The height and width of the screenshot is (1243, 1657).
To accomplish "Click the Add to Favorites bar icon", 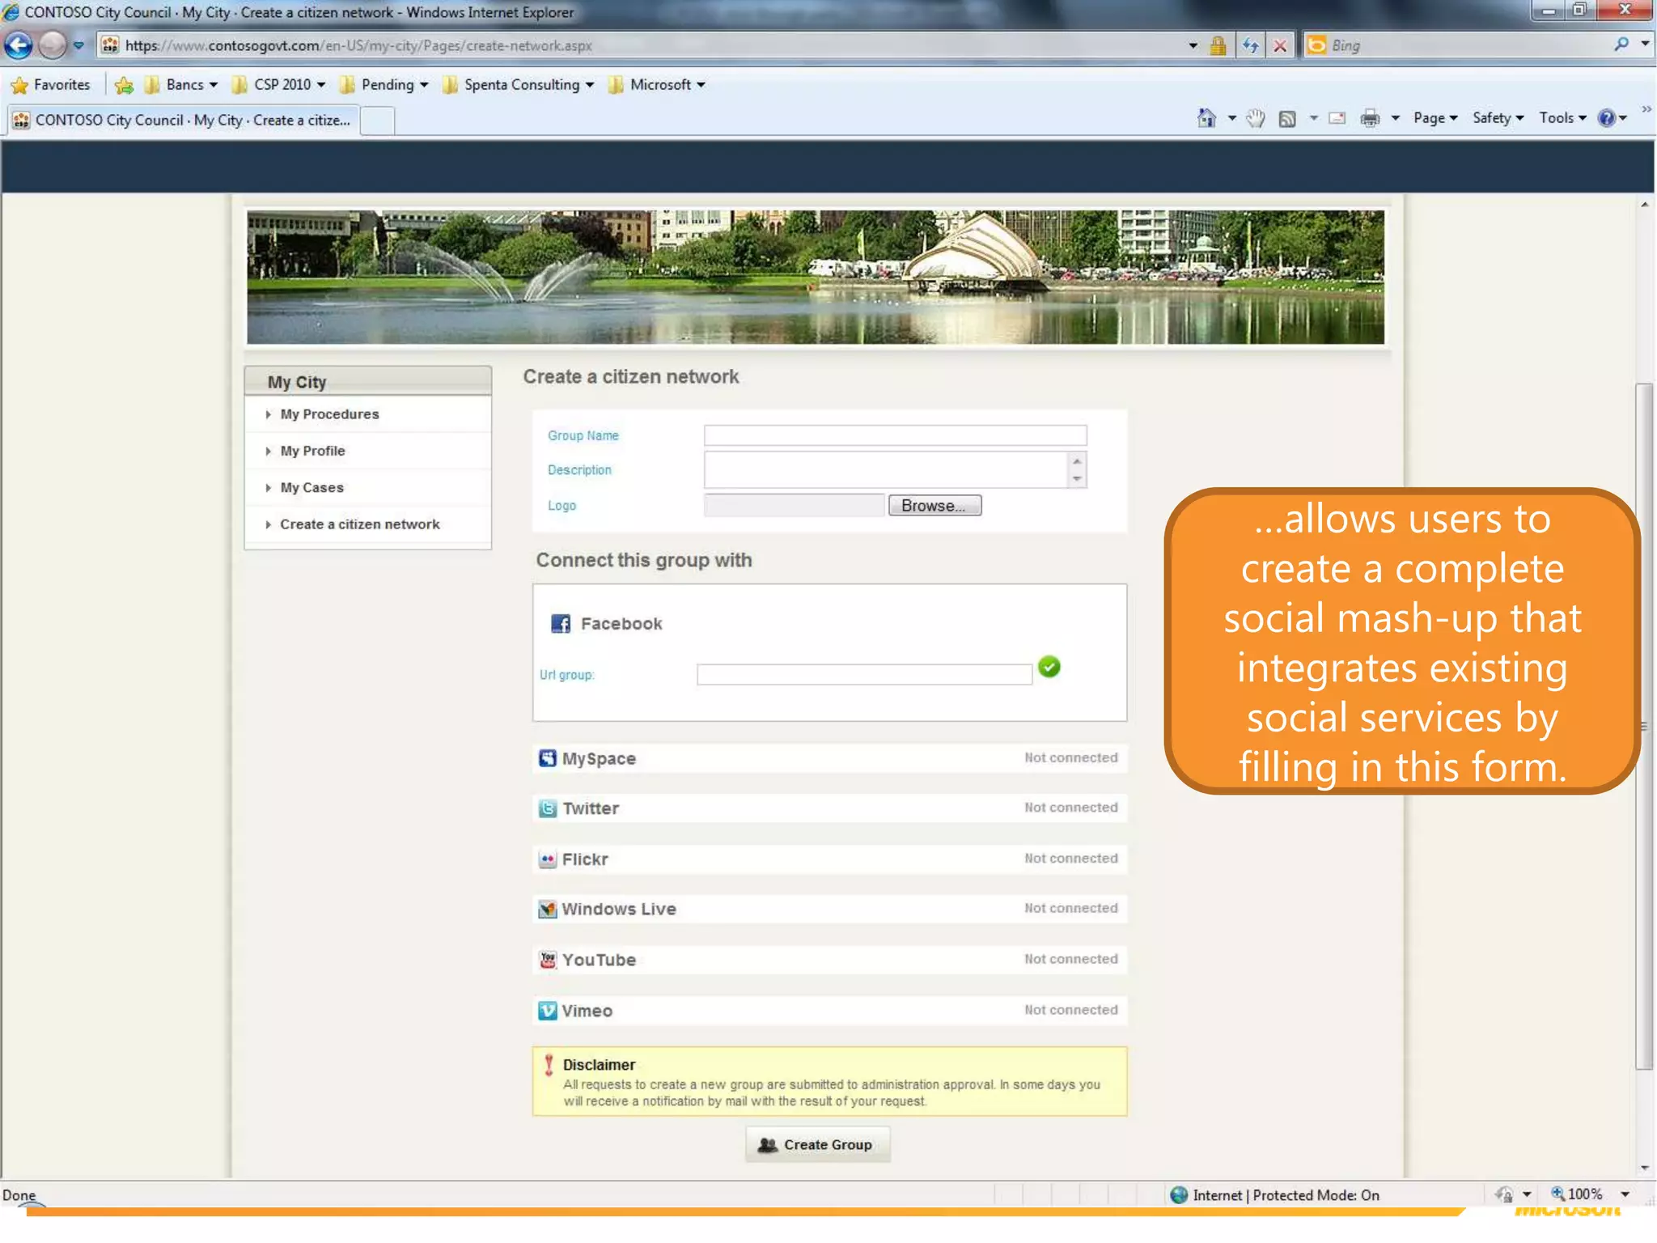I will click(124, 85).
